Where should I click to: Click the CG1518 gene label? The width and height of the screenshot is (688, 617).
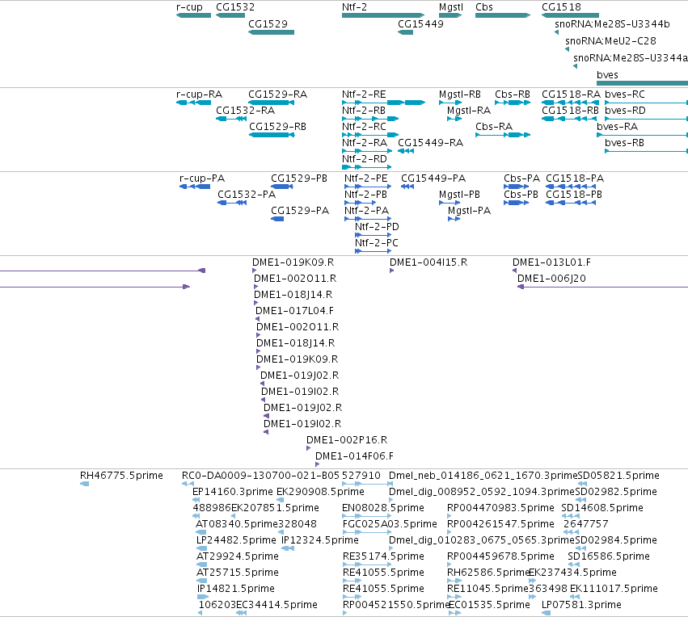coord(561,7)
